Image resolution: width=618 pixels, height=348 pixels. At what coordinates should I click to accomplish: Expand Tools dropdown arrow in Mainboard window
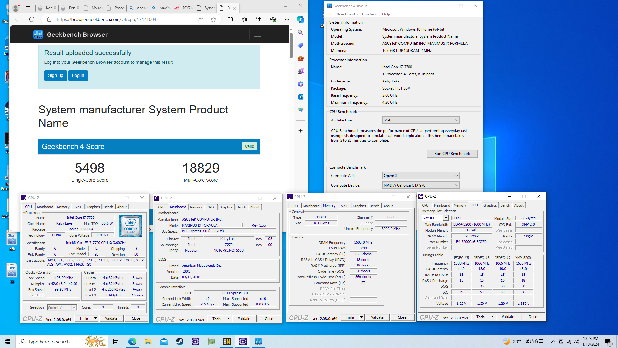tap(228, 319)
